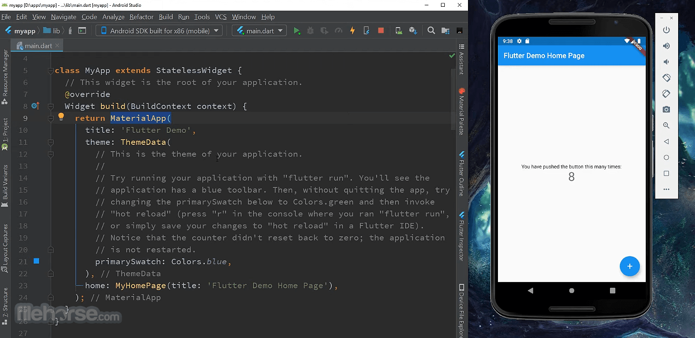Tap the blue plus floating action button
Viewport: 695px width, 338px height.
[630, 266]
